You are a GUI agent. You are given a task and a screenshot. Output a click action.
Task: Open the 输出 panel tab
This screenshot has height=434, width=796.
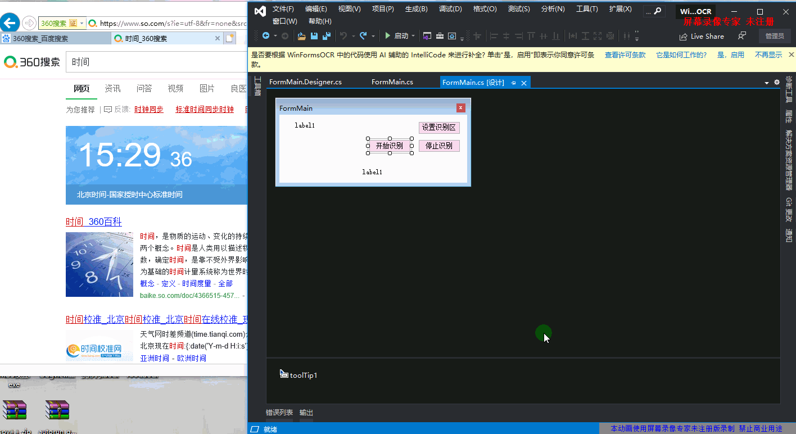coord(306,413)
